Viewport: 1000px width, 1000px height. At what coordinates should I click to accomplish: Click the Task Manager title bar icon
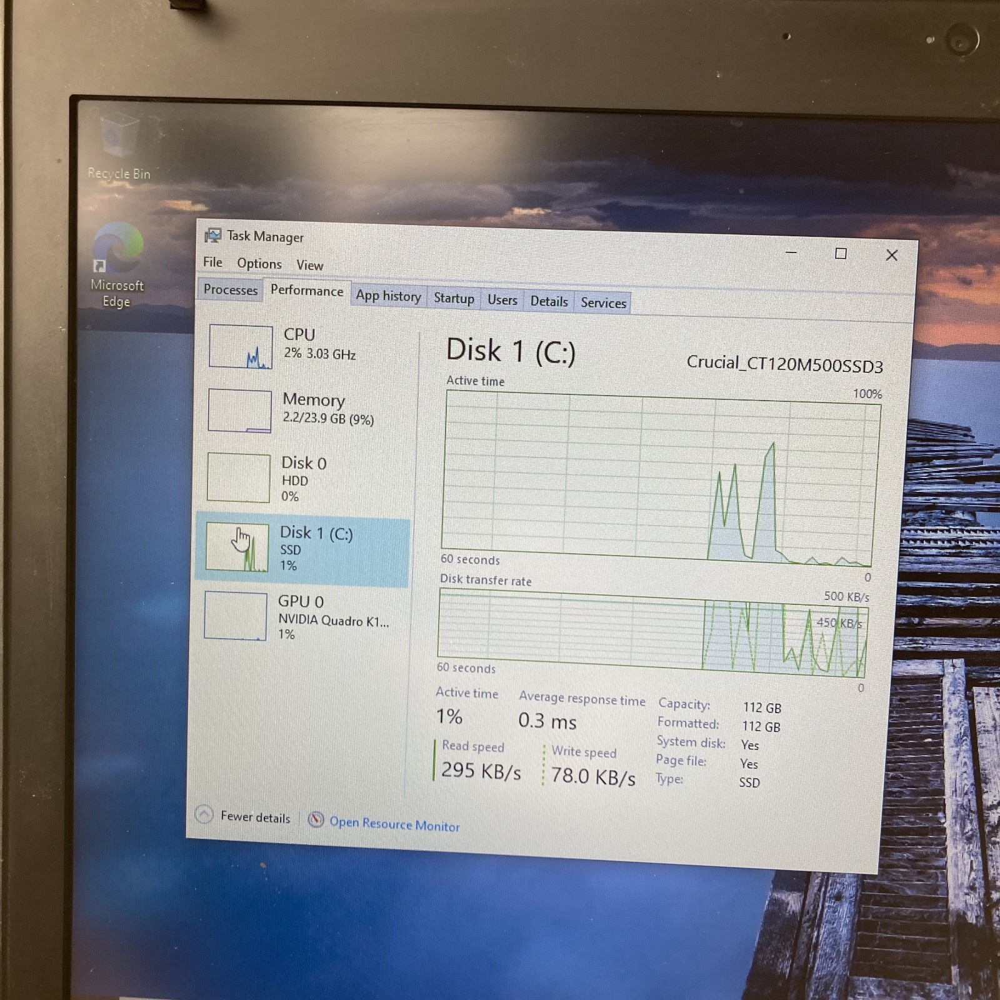212,235
